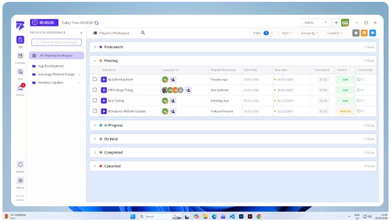Screen dimensions: 391x221
Task: Open the Windows Start button
Action: [x=133, y=217]
